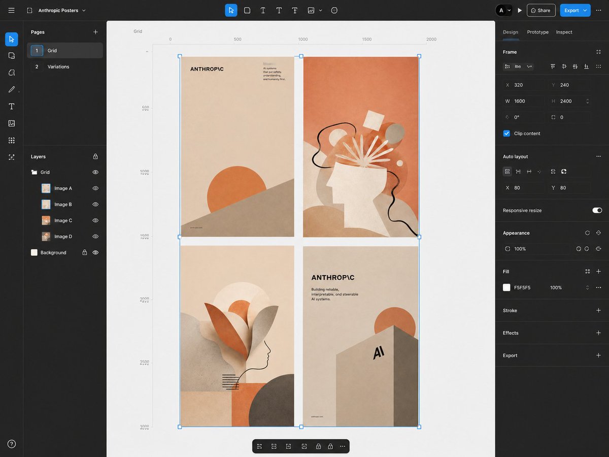Click the fill opacity stepper arrows
This screenshot has width=609, height=457.
click(588, 287)
